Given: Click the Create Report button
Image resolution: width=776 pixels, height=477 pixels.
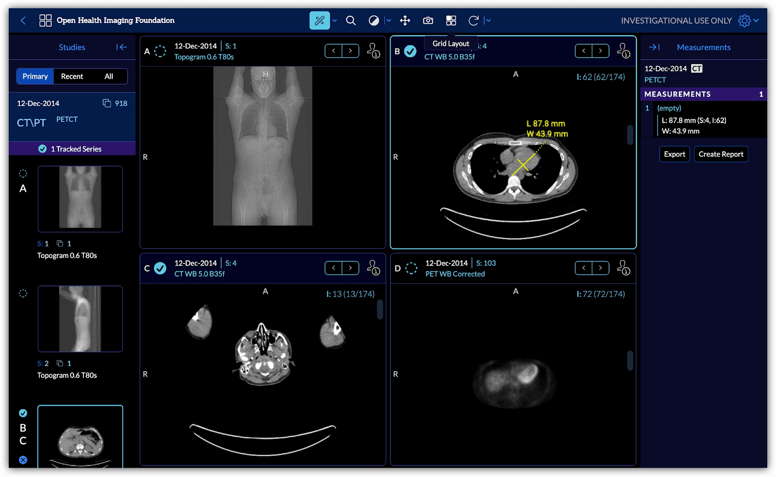Looking at the screenshot, I should [x=721, y=154].
